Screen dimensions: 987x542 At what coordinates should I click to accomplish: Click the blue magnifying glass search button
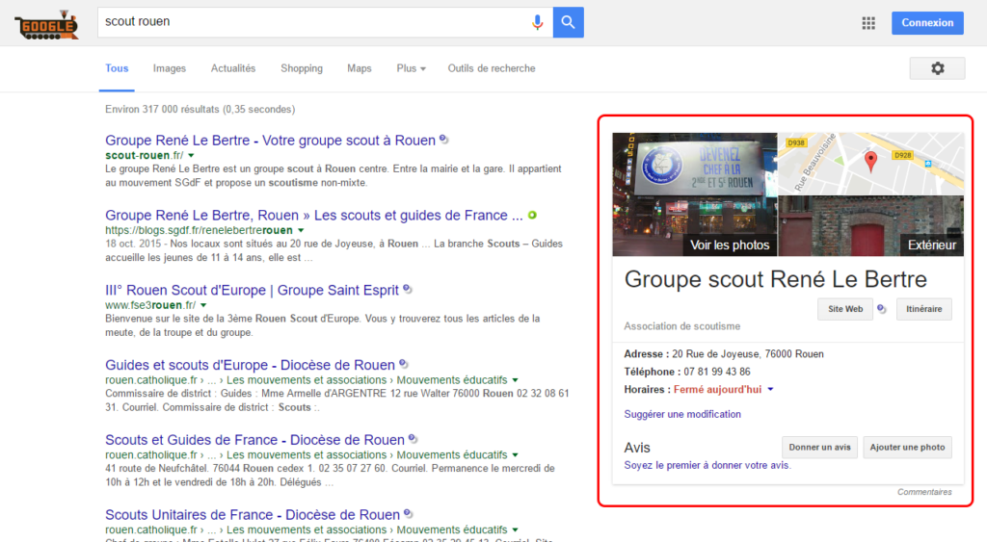pos(568,22)
